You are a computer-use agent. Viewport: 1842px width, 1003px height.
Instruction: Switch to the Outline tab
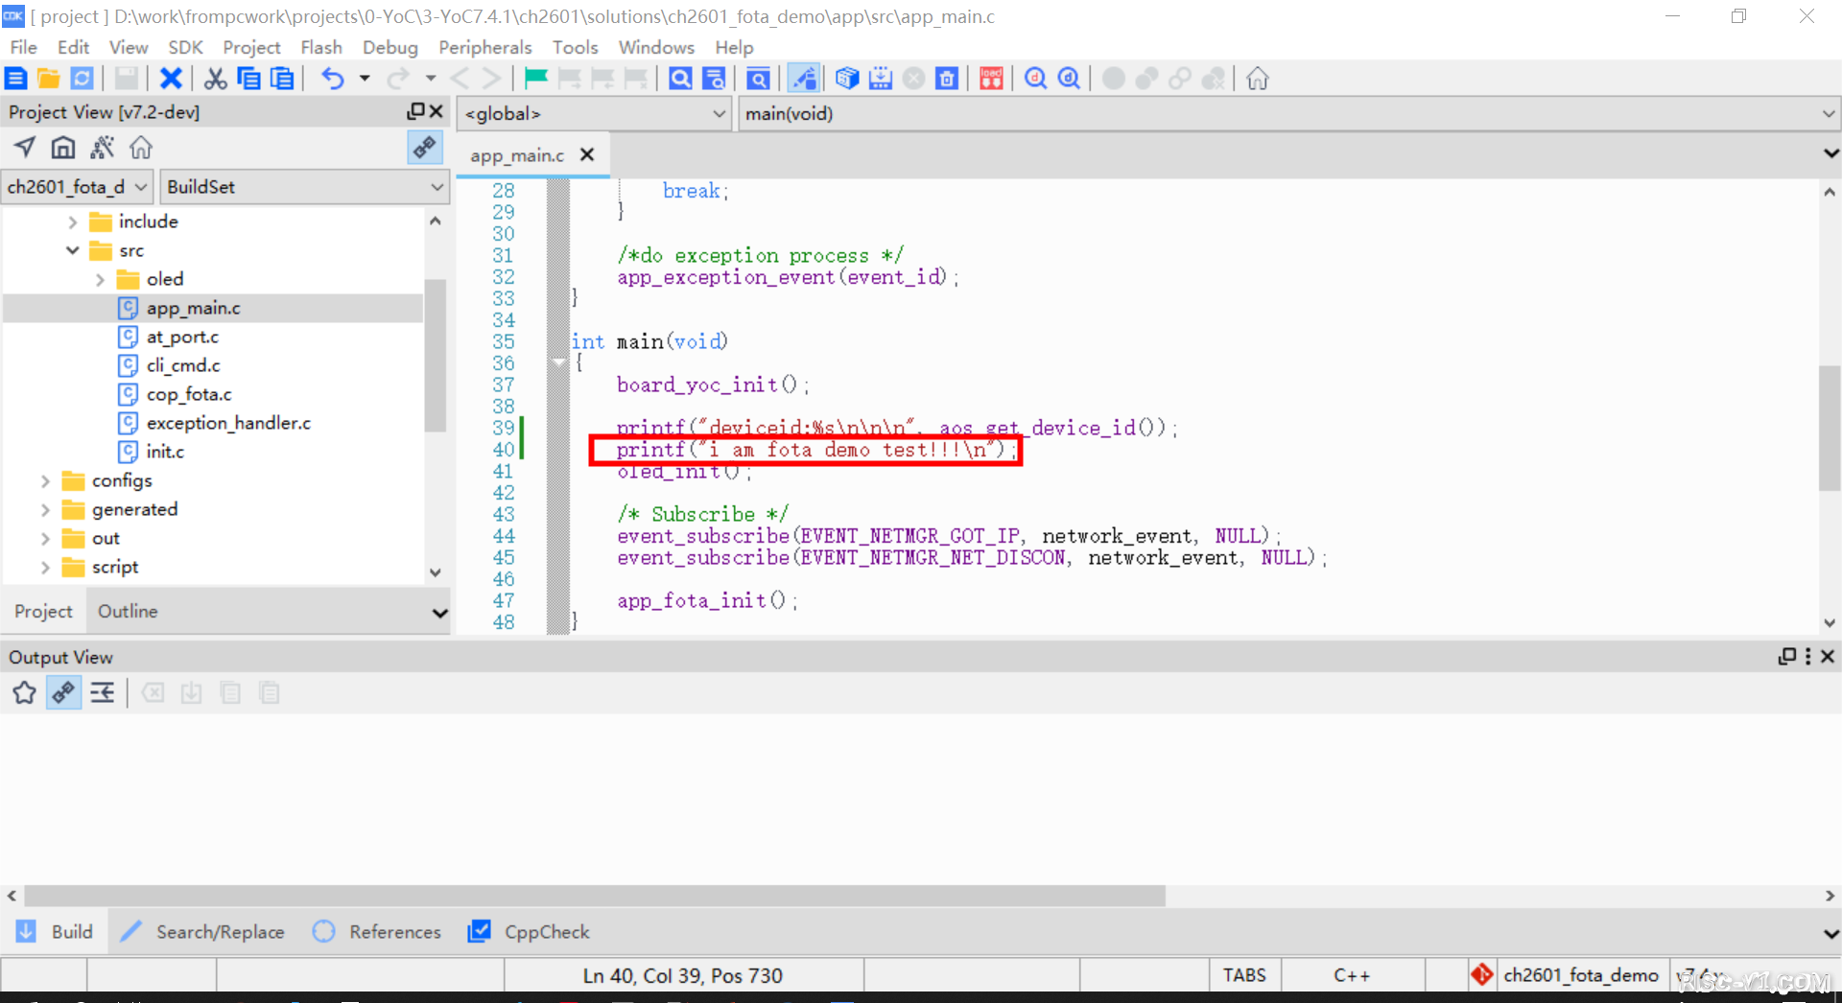point(128,611)
